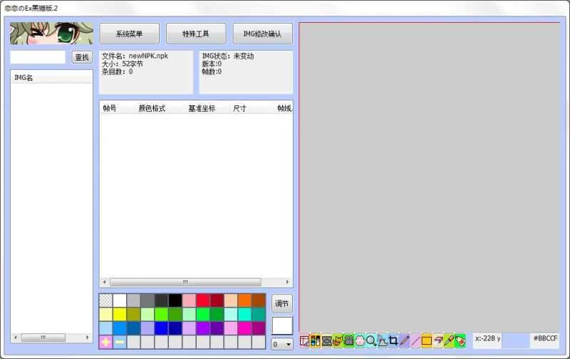Pick the black swatch in the palette
570x359 pixels.
click(x=175, y=301)
